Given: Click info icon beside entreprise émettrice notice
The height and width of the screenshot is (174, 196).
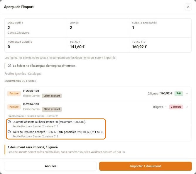Looking at the screenshot, I should tap(9, 66).
